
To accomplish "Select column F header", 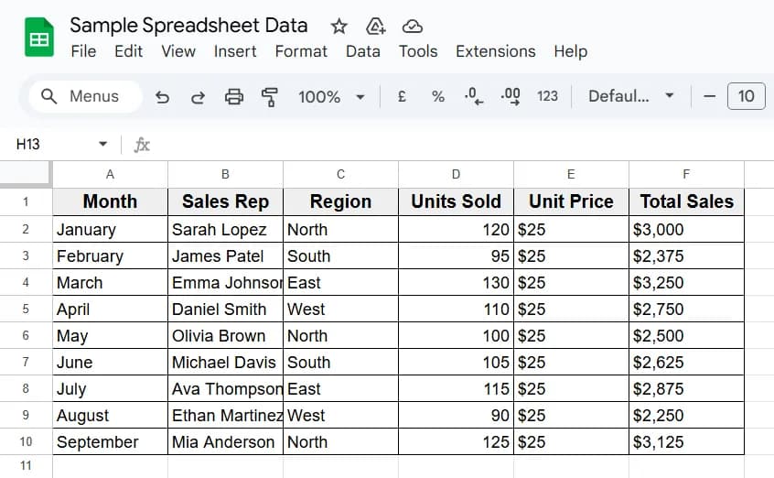I will coord(686,174).
